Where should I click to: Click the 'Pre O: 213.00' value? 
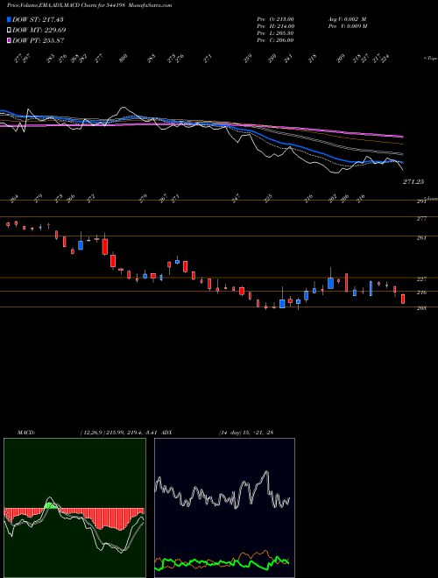pyautogui.click(x=275, y=19)
